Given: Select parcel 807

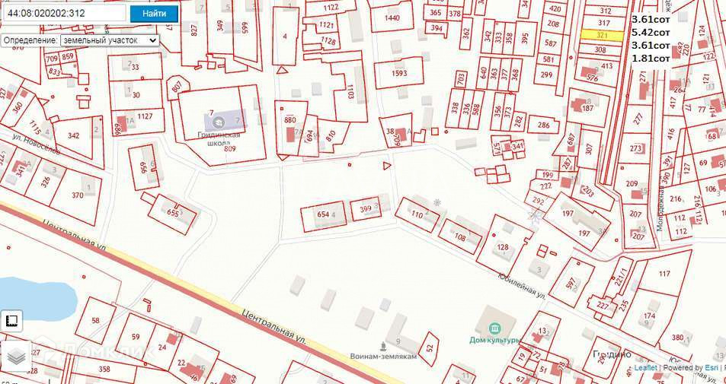Looking at the screenshot, I should tap(177, 87).
